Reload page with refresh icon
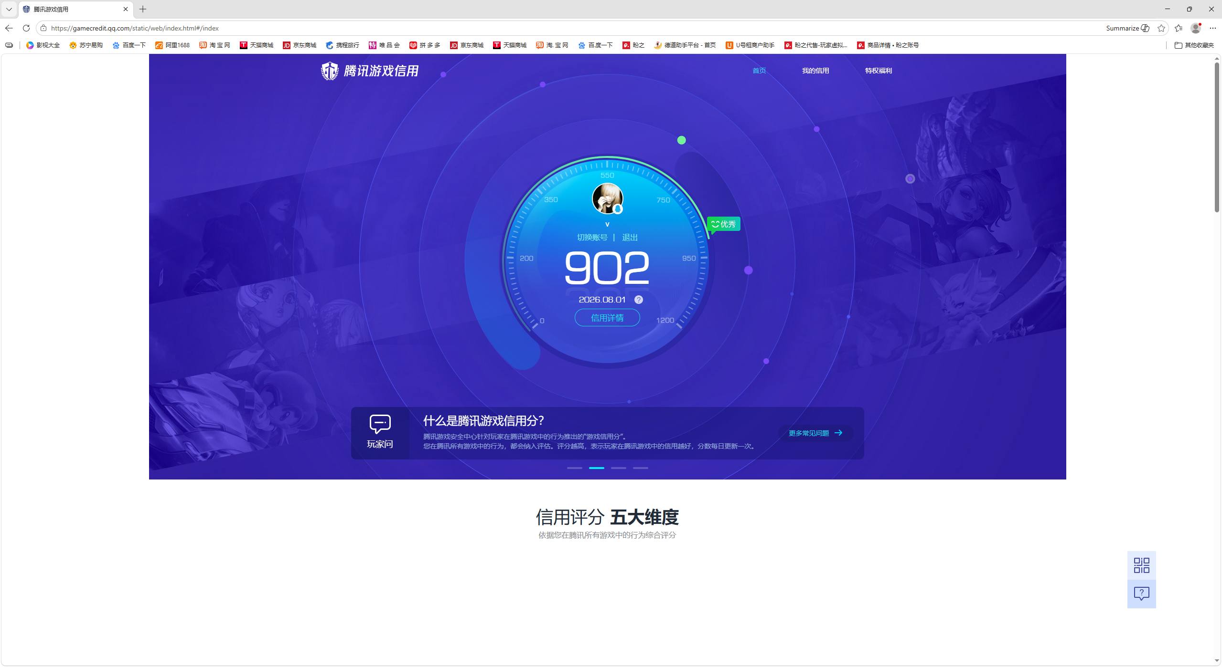Image resolution: width=1222 pixels, height=667 pixels. [26, 28]
